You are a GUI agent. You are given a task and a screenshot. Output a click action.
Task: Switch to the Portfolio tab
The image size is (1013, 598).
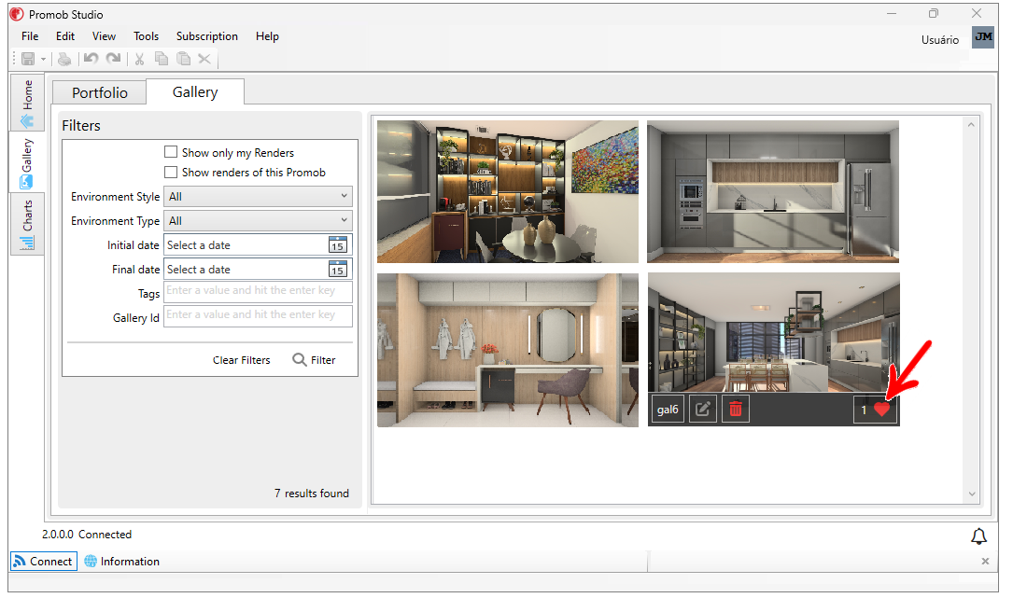tap(100, 93)
